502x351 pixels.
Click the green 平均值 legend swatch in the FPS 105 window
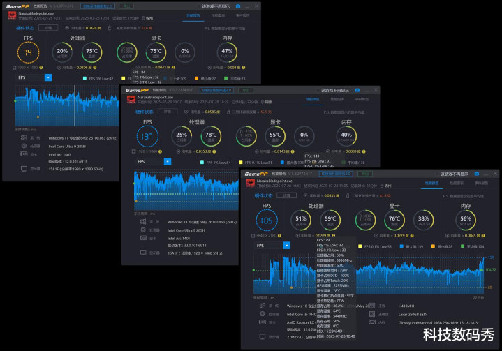tap(463, 246)
